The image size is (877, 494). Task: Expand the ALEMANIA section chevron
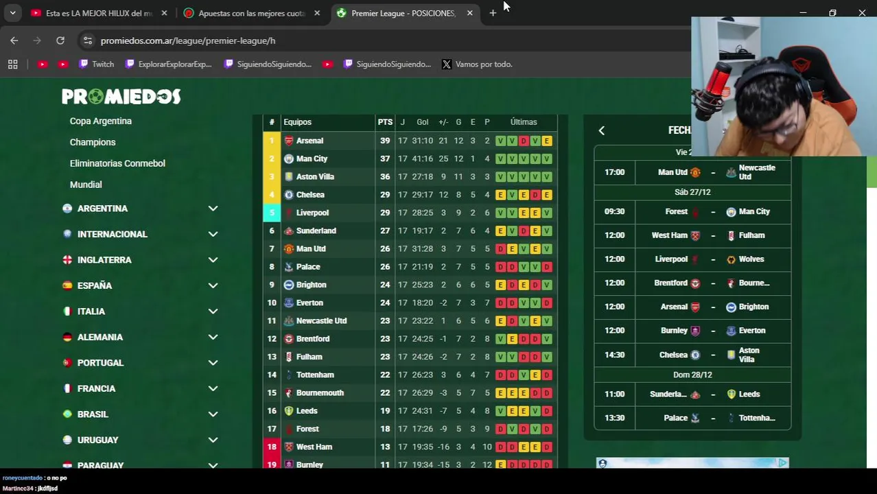(213, 337)
